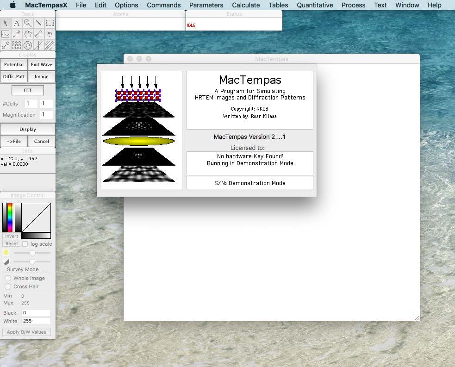
Task: Select Whole Image survey mode
Action: click(x=8, y=278)
